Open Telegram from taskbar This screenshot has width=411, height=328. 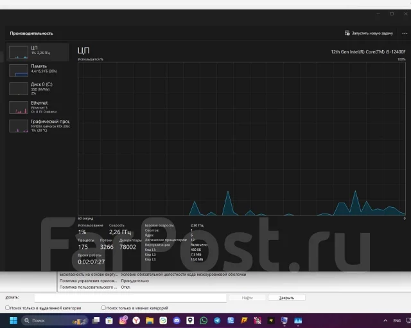click(217, 320)
